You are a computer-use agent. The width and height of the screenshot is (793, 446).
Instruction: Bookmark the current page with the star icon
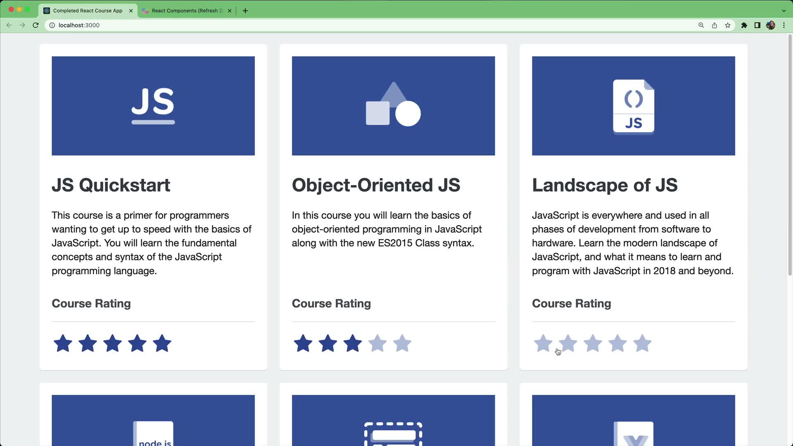click(727, 25)
